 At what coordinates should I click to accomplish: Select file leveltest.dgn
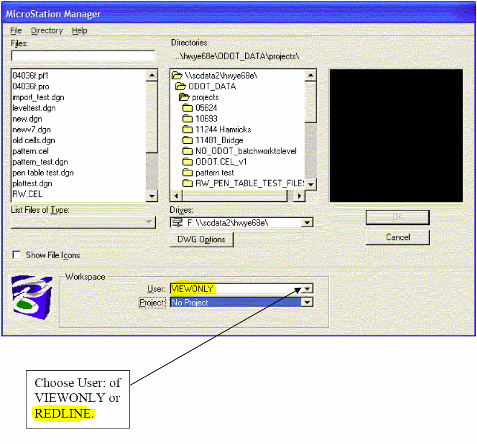[x=34, y=108]
